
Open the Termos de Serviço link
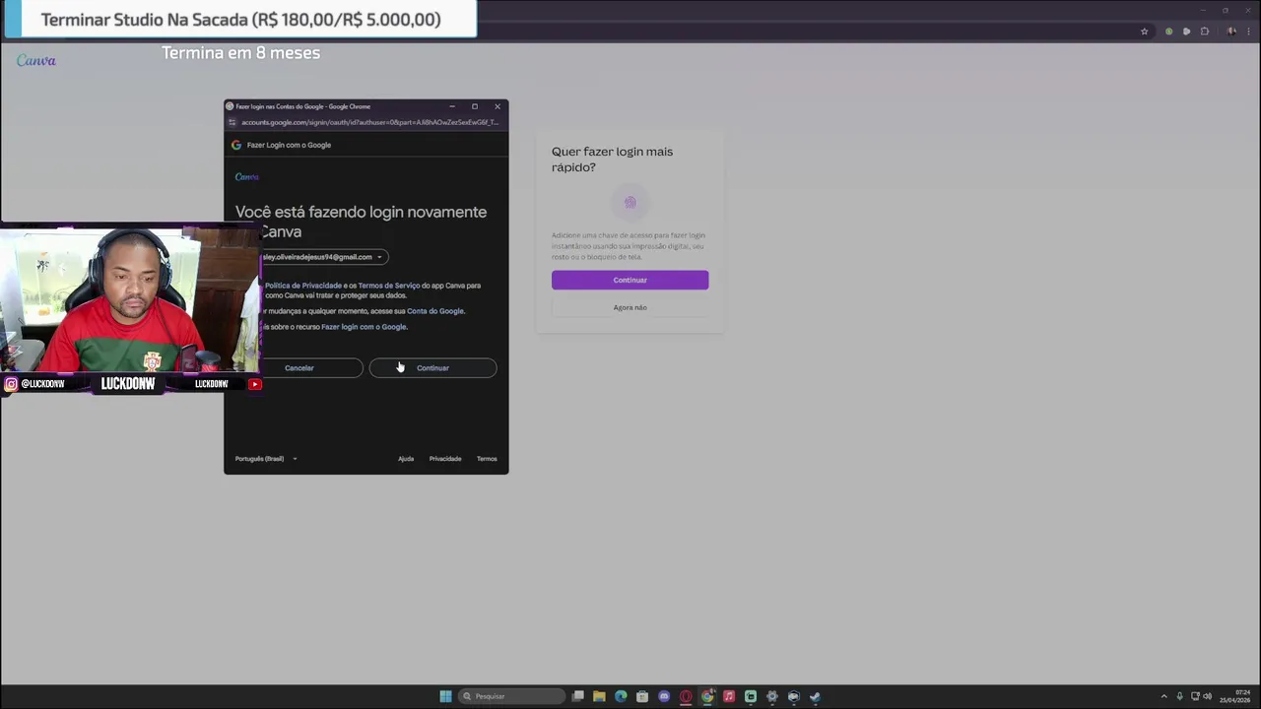click(x=389, y=286)
